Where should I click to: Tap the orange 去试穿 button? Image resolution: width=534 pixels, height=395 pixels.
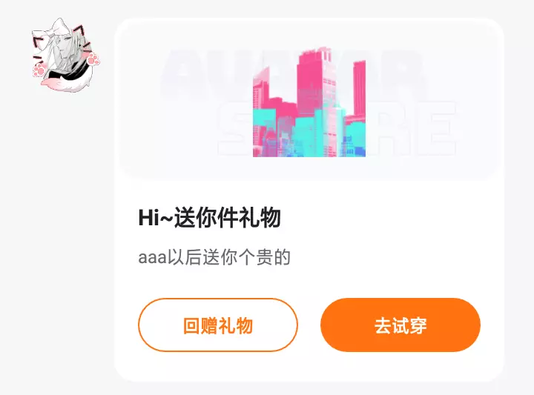click(400, 325)
